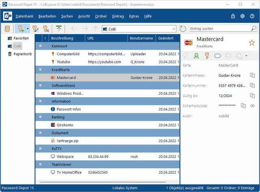
Task: Edit selected entry with key-pencil icon
Action: coord(35,29)
